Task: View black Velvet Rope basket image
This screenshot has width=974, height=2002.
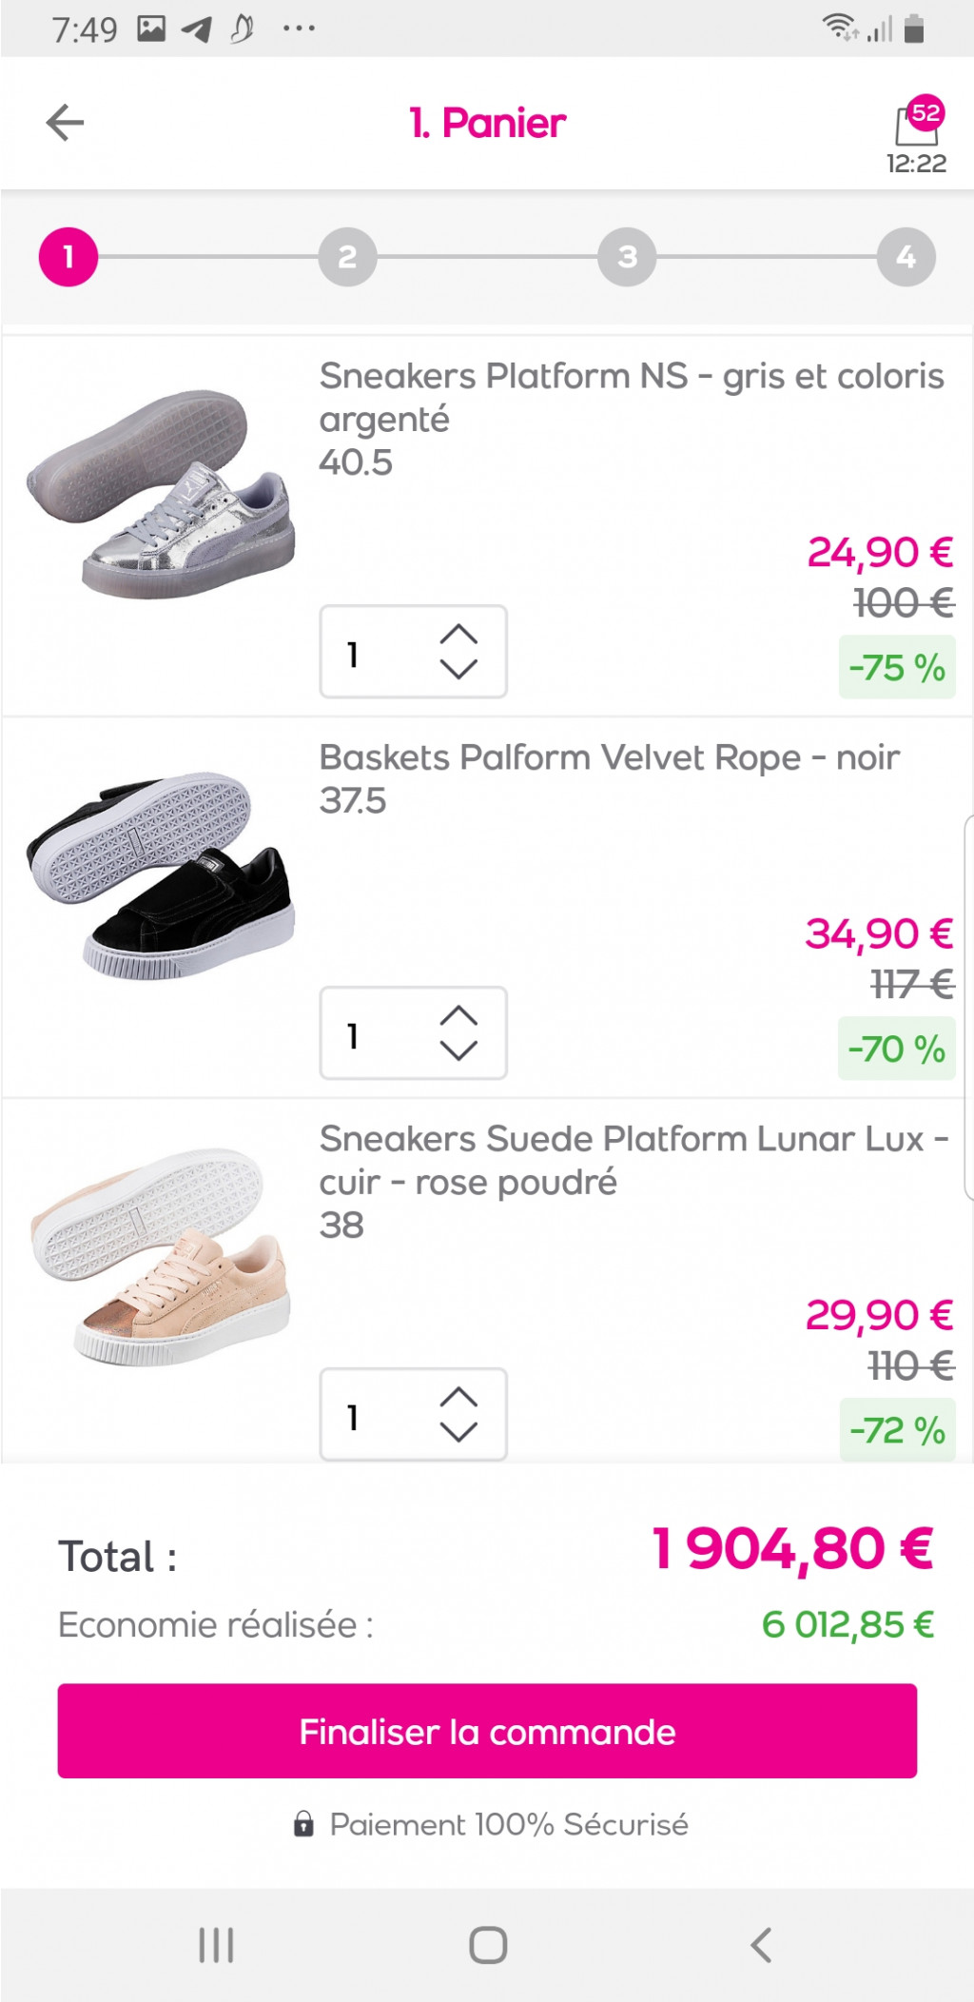Action: (x=162, y=874)
